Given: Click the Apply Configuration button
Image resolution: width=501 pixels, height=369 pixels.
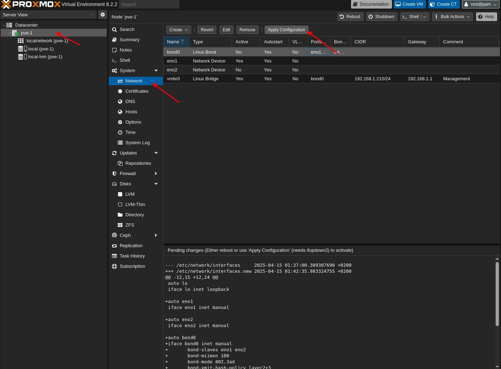Looking at the screenshot, I should coord(286,30).
